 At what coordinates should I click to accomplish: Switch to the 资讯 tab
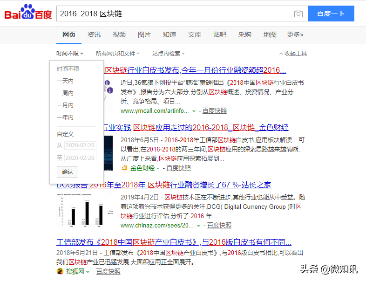coord(94,34)
